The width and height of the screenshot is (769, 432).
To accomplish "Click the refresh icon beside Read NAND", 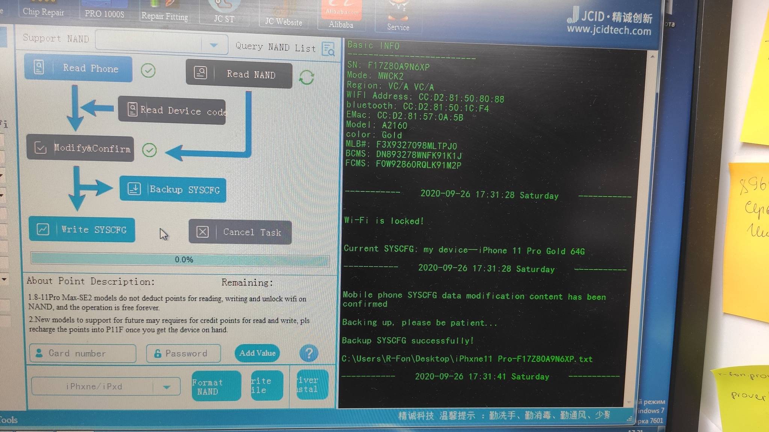I will point(306,78).
